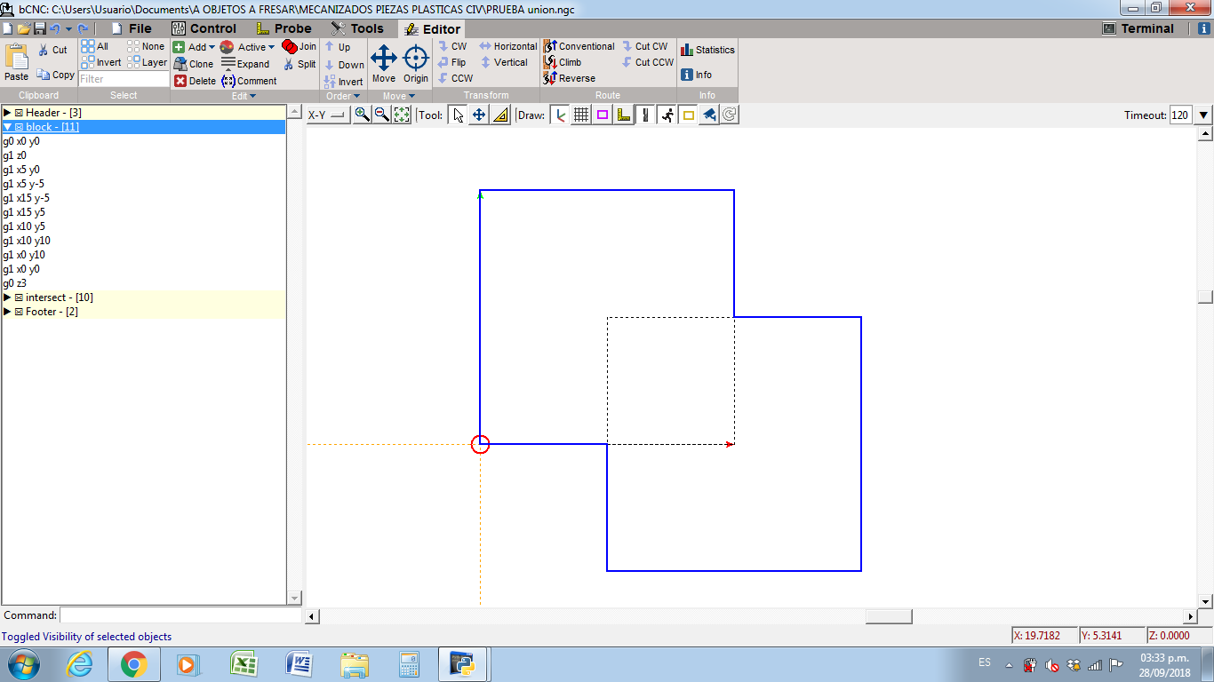Image resolution: width=1214 pixels, height=682 pixels.
Task: Click the Clone block icon
Action: point(180,64)
